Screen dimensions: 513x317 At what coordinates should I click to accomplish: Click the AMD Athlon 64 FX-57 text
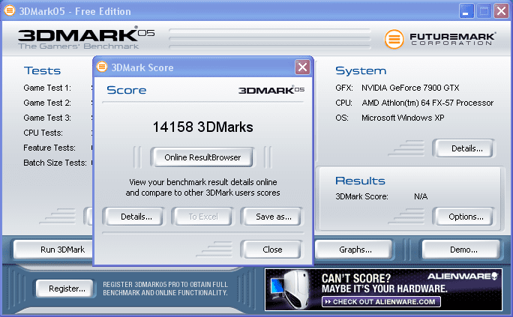point(427,103)
